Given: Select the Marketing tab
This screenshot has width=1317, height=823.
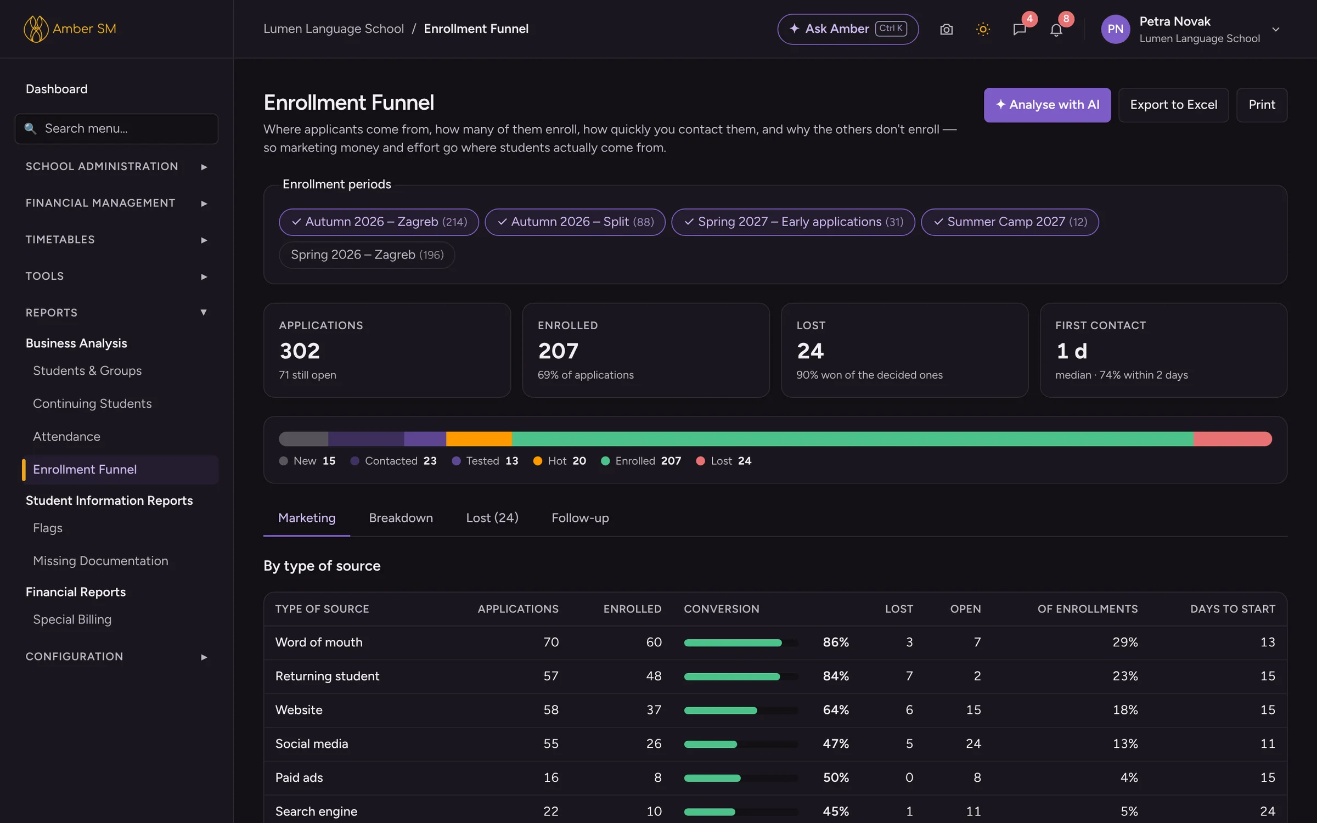Looking at the screenshot, I should point(307,517).
